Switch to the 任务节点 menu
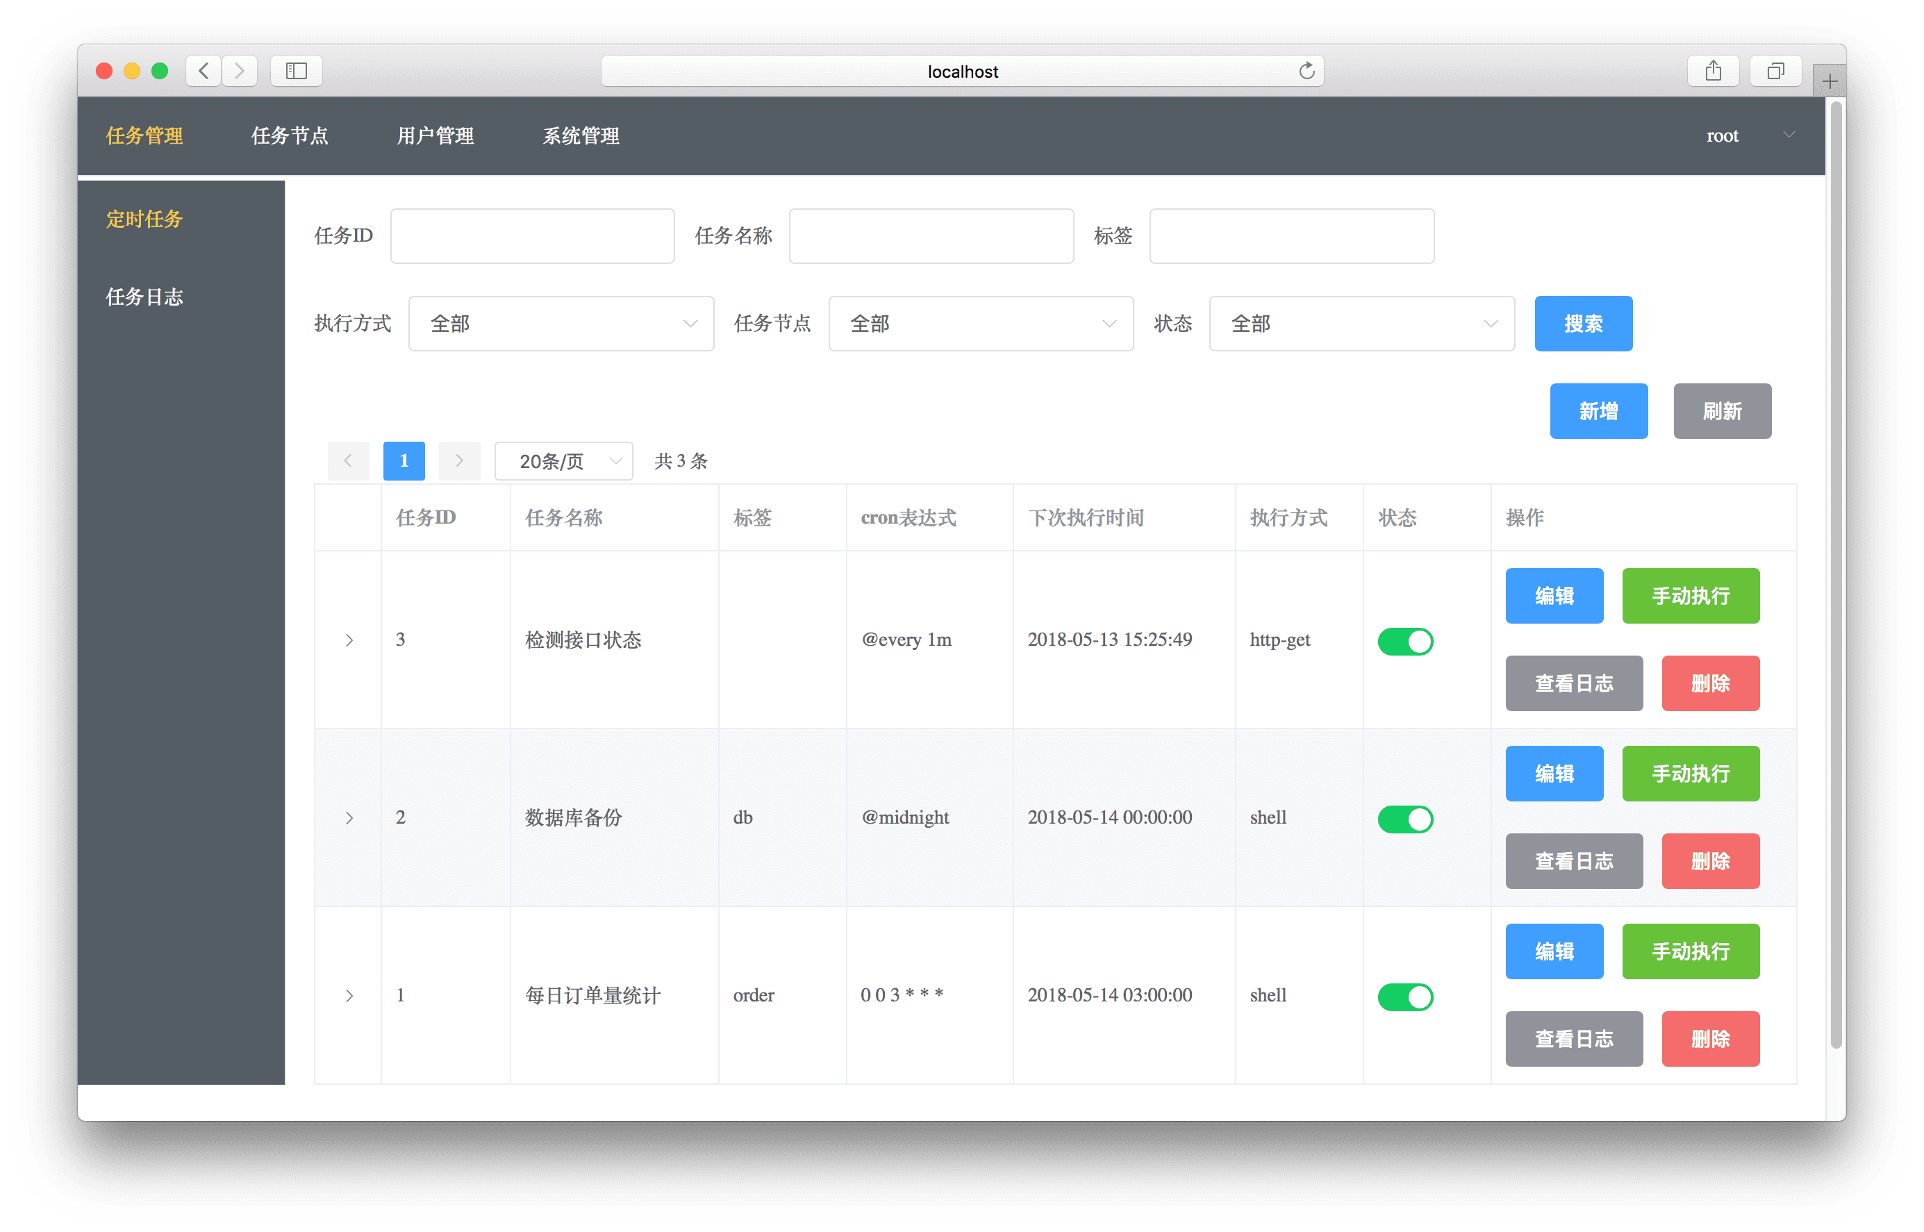Image resolution: width=1924 pixels, height=1232 pixels. pos(290,136)
